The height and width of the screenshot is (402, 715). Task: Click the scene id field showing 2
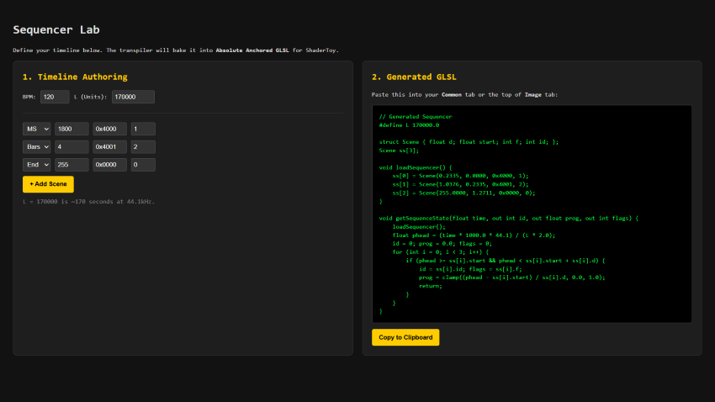pos(143,147)
